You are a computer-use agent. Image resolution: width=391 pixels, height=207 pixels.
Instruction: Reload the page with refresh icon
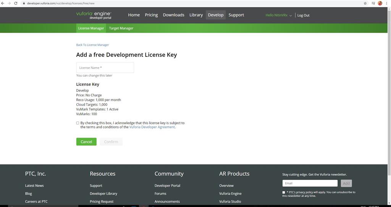tap(16, 3)
